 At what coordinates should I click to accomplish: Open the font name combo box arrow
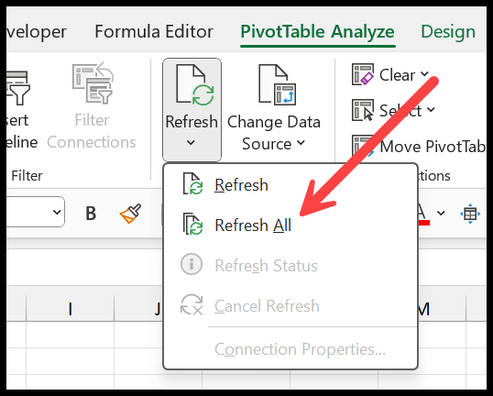pos(57,212)
